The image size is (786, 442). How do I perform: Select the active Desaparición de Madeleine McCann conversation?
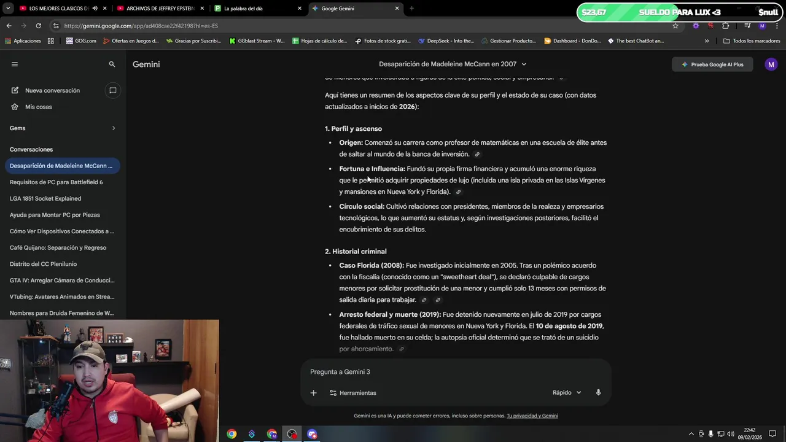pos(62,166)
